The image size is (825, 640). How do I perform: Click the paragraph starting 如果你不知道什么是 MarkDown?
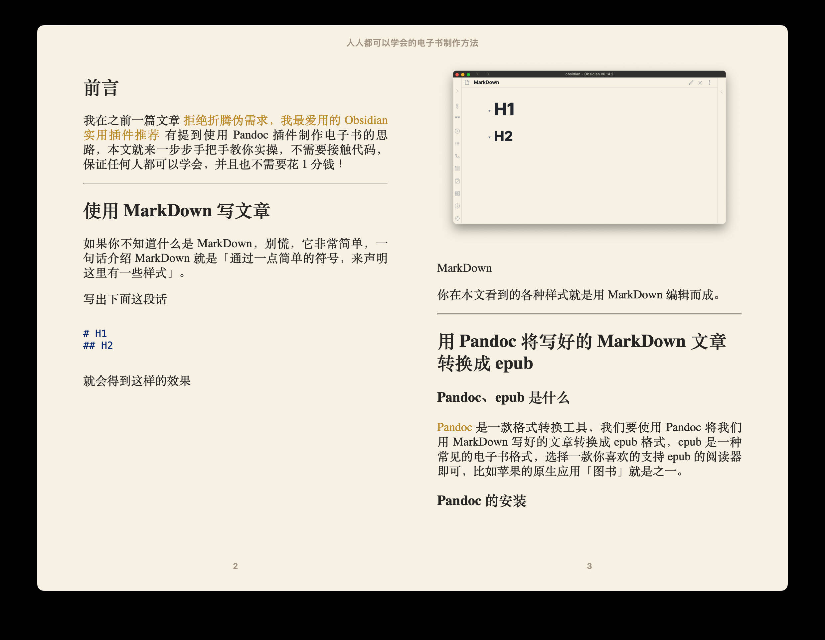click(x=235, y=258)
